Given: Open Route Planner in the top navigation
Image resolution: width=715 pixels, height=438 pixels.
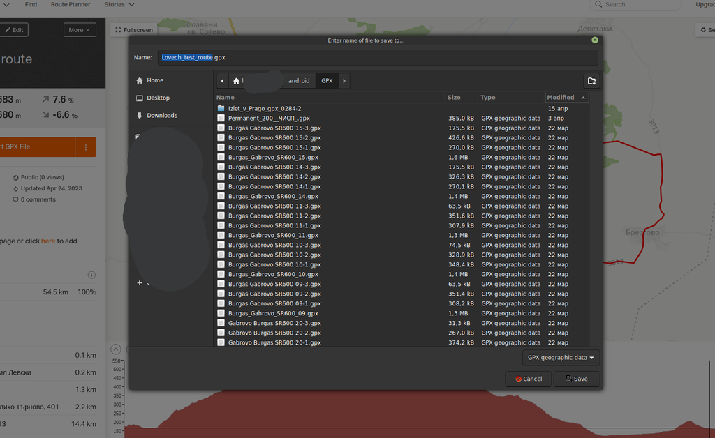Looking at the screenshot, I should pos(71,5).
